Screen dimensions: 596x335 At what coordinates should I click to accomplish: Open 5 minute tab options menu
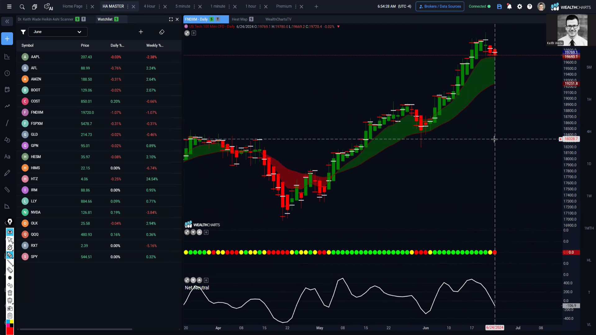tap(194, 7)
